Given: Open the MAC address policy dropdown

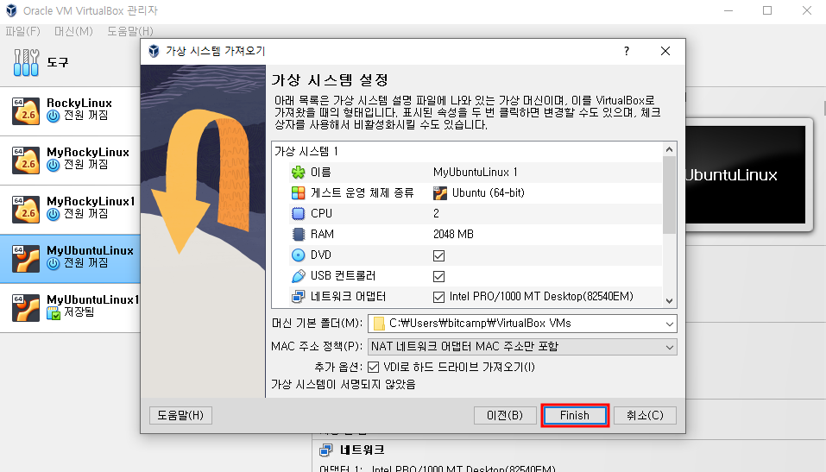Looking at the screenshot, I should [x=670, y=347].
